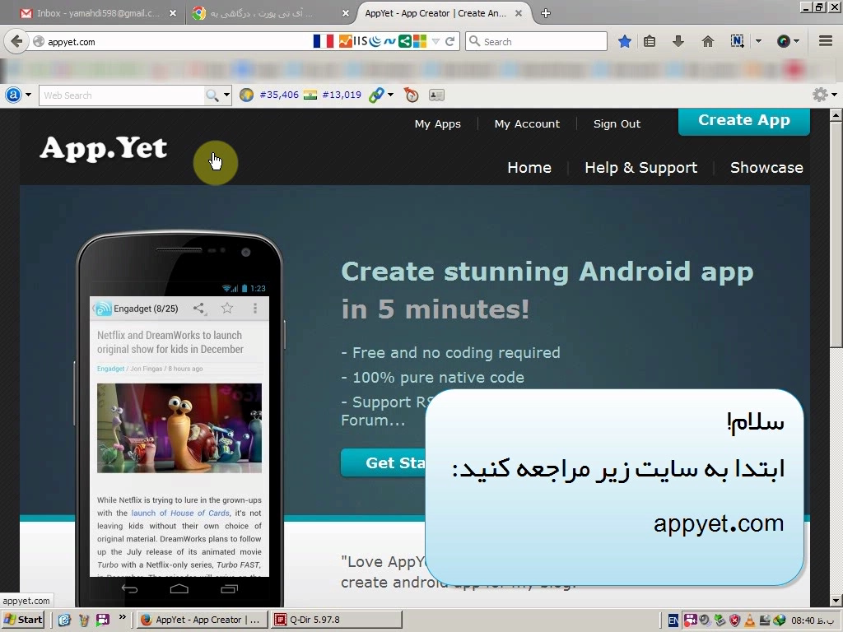
Task: Go to the browser home page icon
Action: 707,41
